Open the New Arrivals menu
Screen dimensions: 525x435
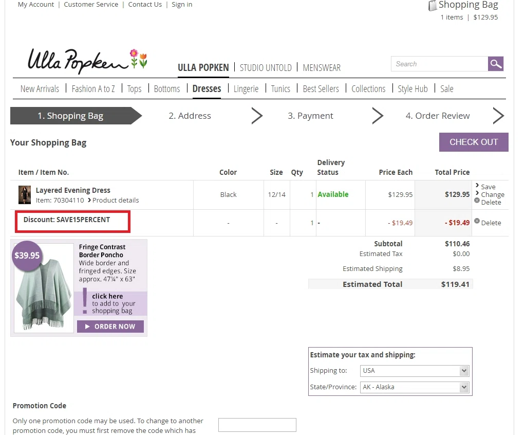pyautogui.click(x=40, y=89)
